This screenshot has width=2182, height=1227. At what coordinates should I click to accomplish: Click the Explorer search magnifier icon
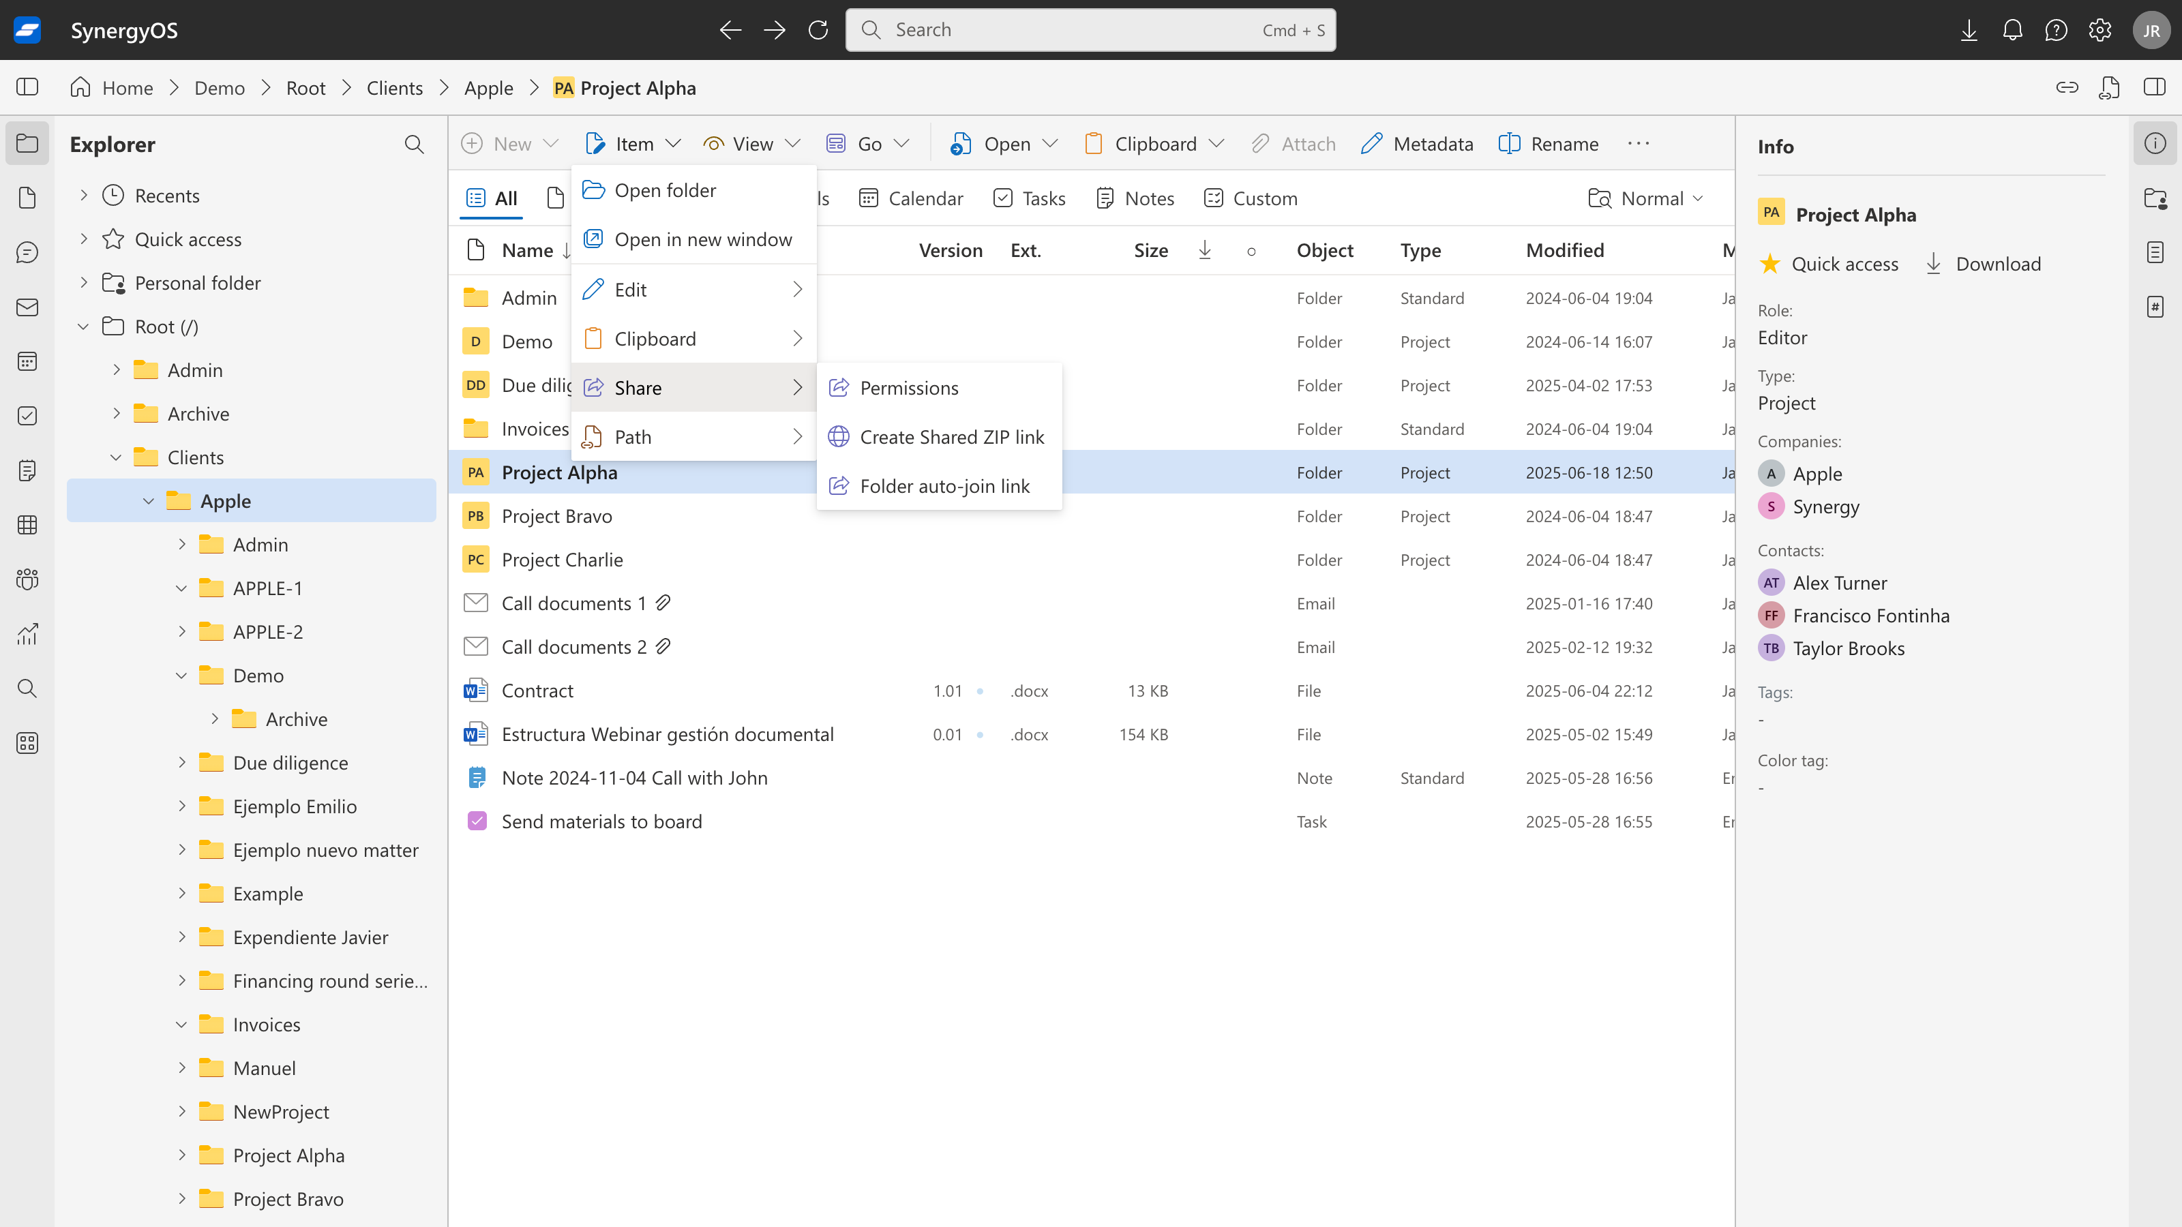(413, 145)
